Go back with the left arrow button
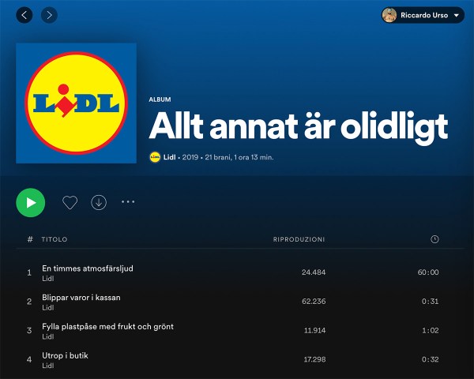474x379 pixels. (x=24, y=15)
